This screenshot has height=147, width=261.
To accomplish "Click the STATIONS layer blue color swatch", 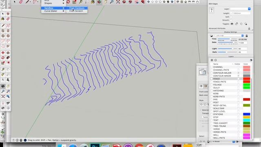I will click(x=246, y=114).
